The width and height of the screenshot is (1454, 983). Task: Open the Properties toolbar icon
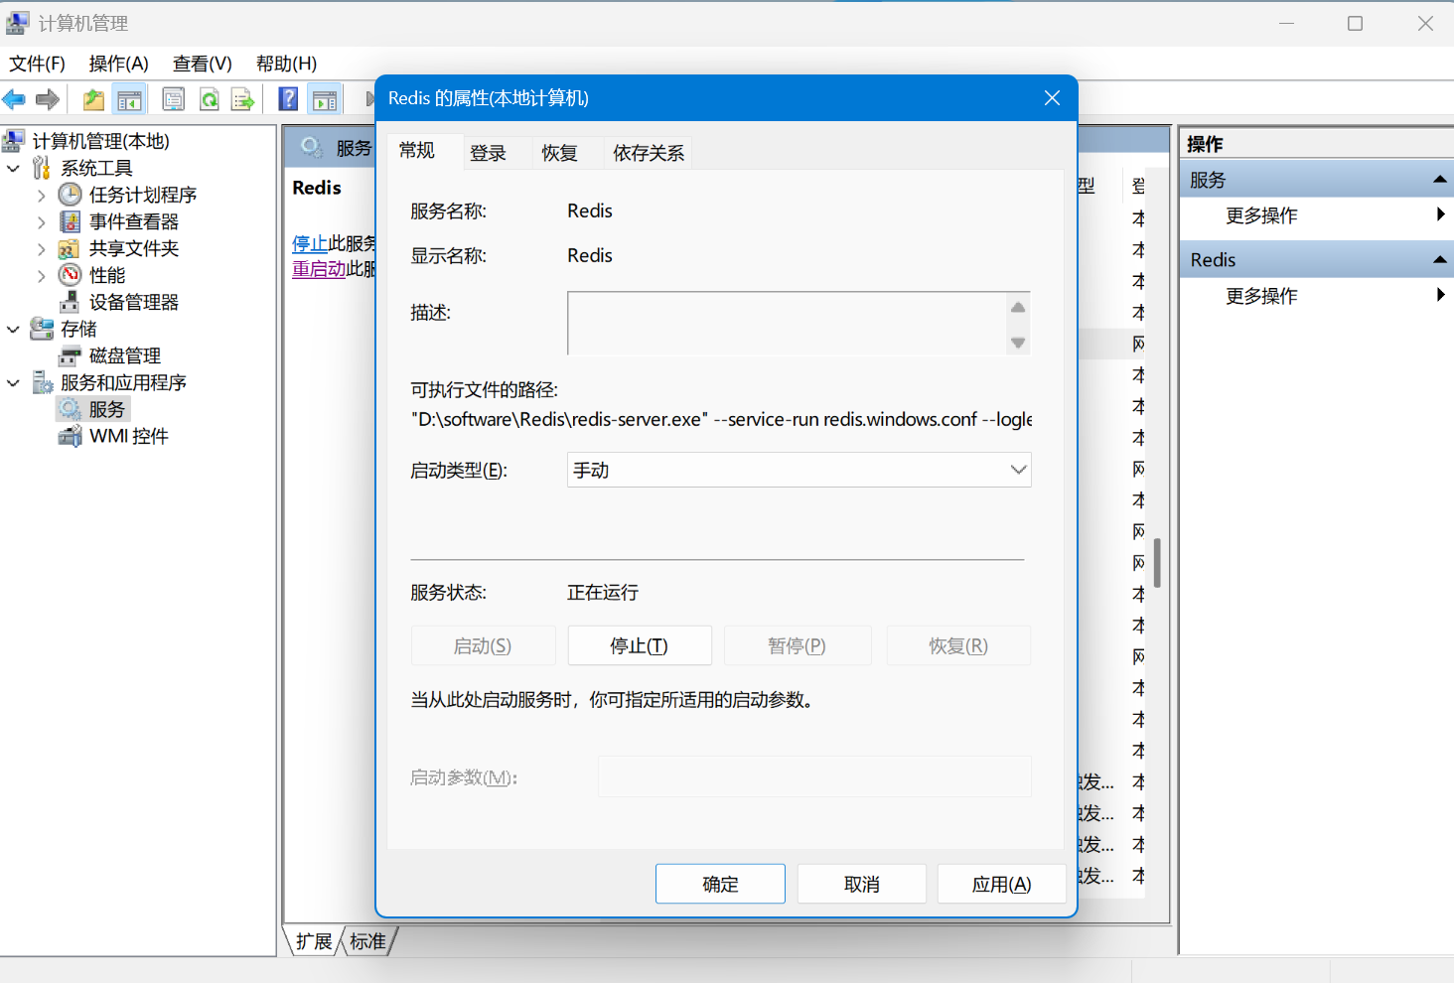pos(174,99)
